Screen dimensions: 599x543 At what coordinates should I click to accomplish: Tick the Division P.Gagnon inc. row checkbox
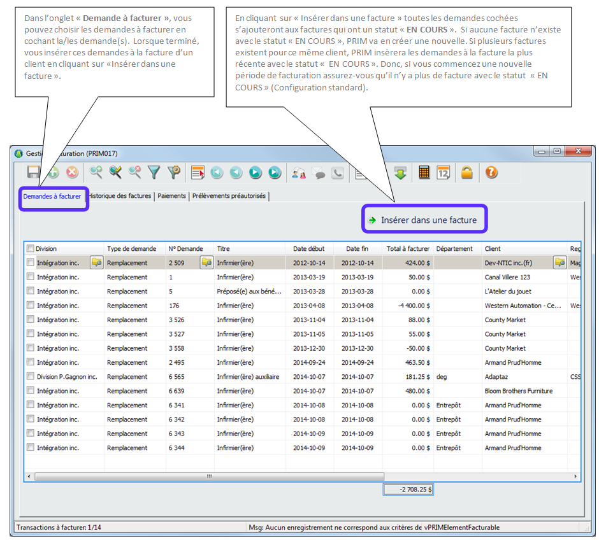pyautogui.click(x=30, y=376)
